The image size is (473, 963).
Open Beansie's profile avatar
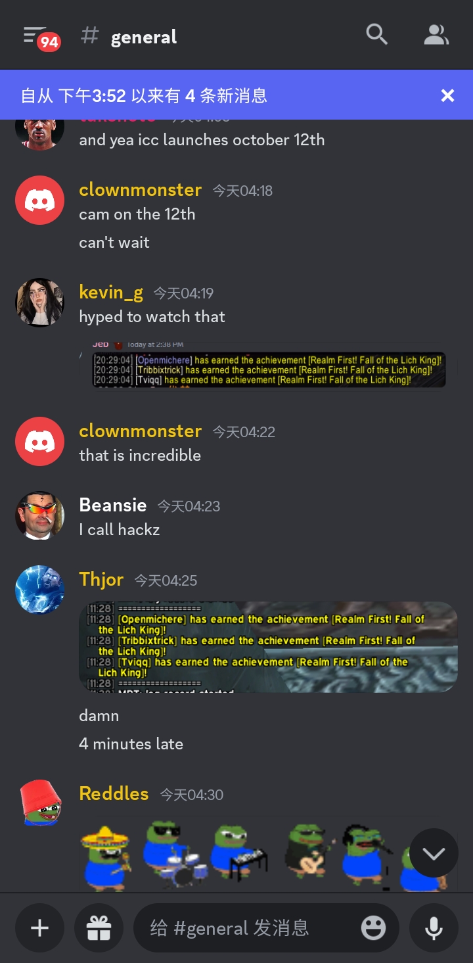click(40, 515)
